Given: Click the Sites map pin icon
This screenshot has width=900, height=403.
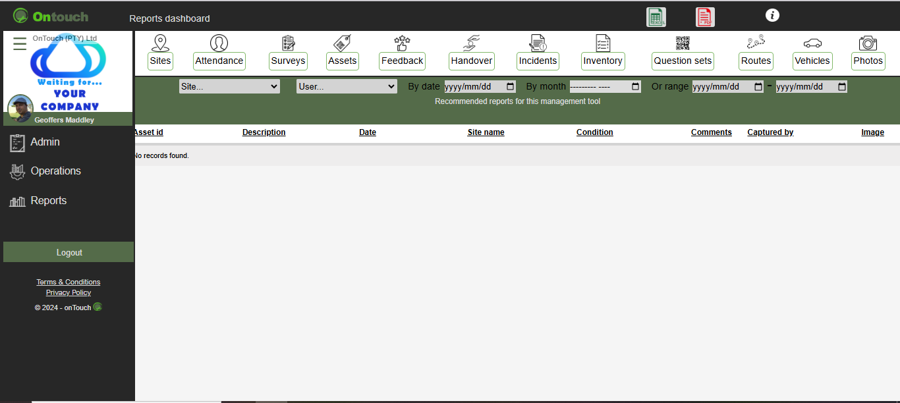Looking at the screenshot, I should coord(160,43).
